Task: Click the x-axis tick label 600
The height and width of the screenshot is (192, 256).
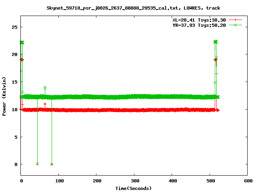Action: tap(248, 181)
